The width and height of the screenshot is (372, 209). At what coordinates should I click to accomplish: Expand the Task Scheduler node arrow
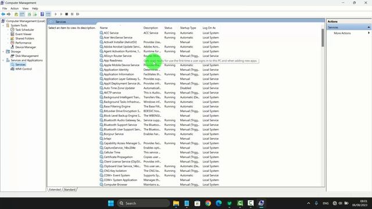(x=8, y=30)
